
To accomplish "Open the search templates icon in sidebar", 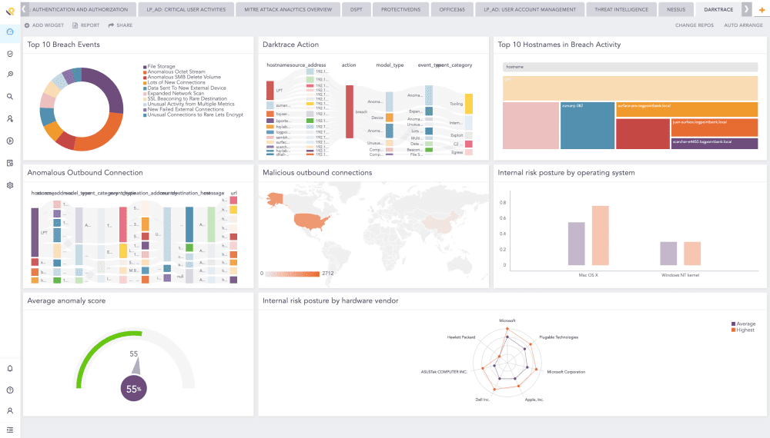I will click(x=10, y=75).
